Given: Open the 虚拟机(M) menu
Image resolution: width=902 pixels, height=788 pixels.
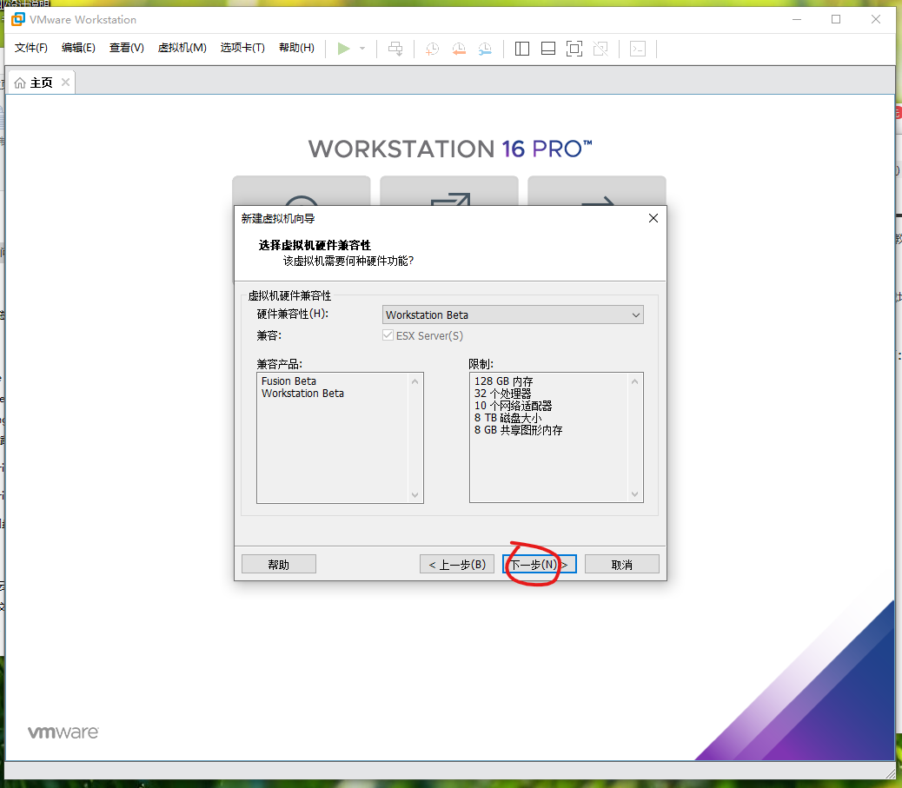Looking at the screenshot, I should point(182,48).
